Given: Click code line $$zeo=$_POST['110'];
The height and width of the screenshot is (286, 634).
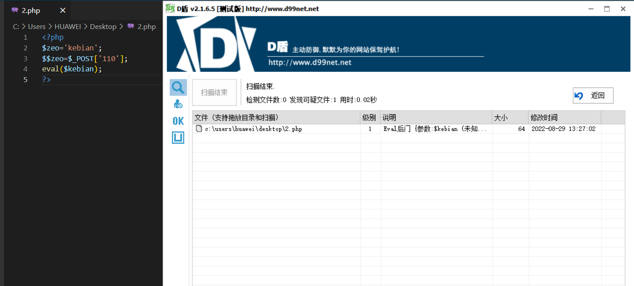Looking at the screenshot, I should point(85,58).
